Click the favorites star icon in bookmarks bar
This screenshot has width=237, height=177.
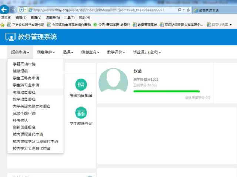[x=3, y=25]
